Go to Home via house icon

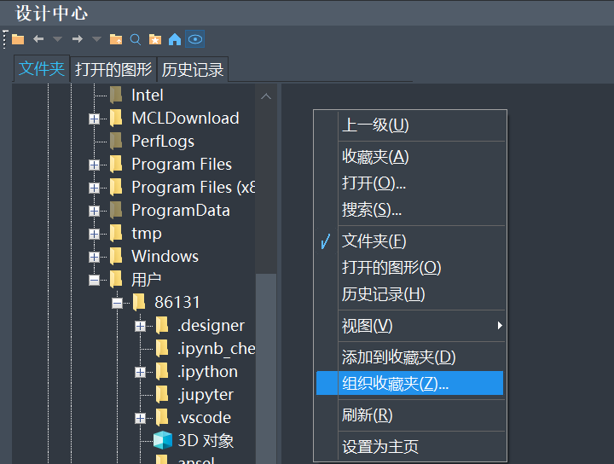pos(175,39)
